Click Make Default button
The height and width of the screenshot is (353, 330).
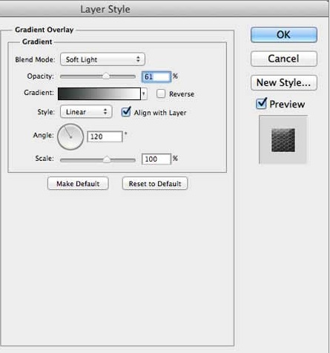point(78,184)
